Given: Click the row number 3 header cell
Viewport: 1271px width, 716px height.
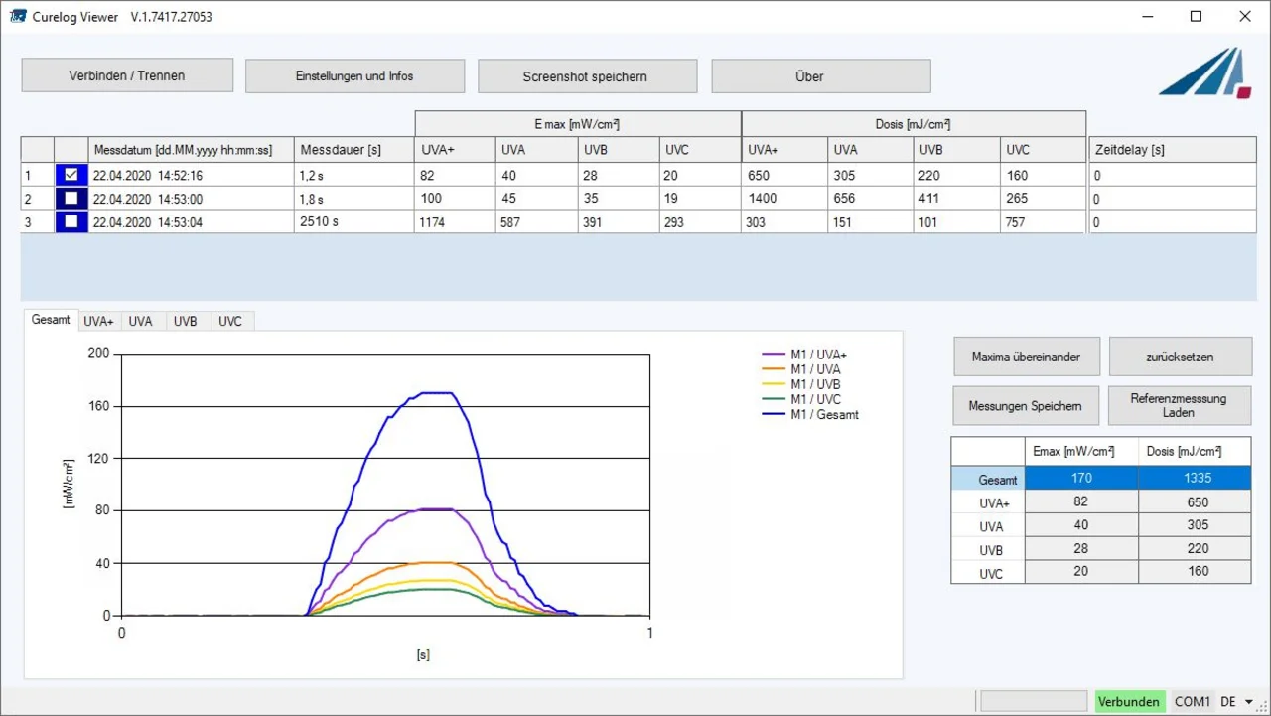Looking at the screenshot, I should (38, 222).
